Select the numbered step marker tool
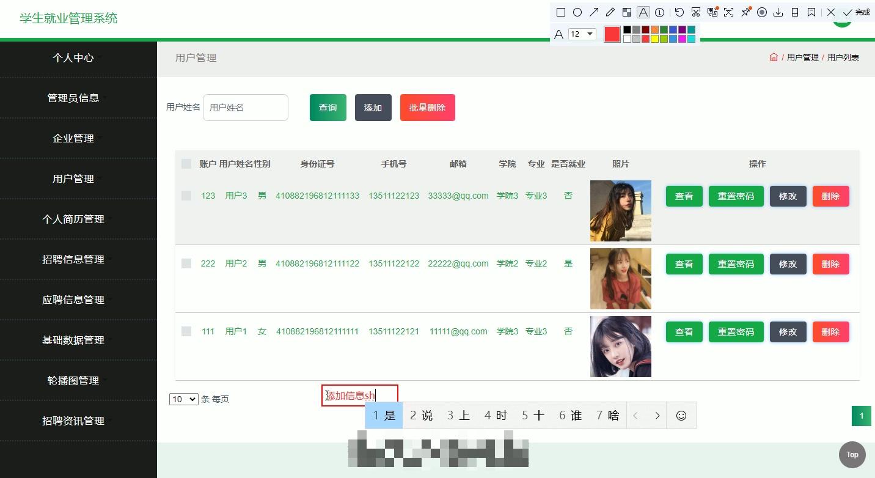 pos(659,12)
